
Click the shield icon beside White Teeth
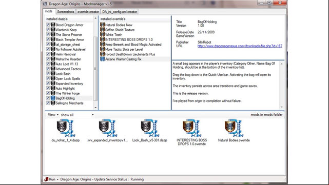pos(102,34)
